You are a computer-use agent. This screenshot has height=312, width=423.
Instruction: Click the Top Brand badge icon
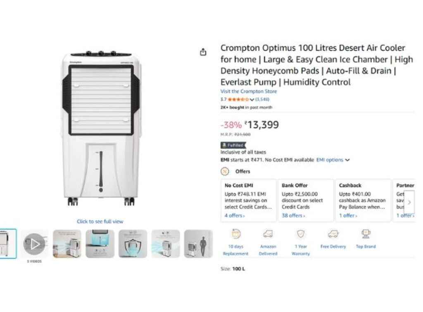pyautogui.click(x=366, y=234)
